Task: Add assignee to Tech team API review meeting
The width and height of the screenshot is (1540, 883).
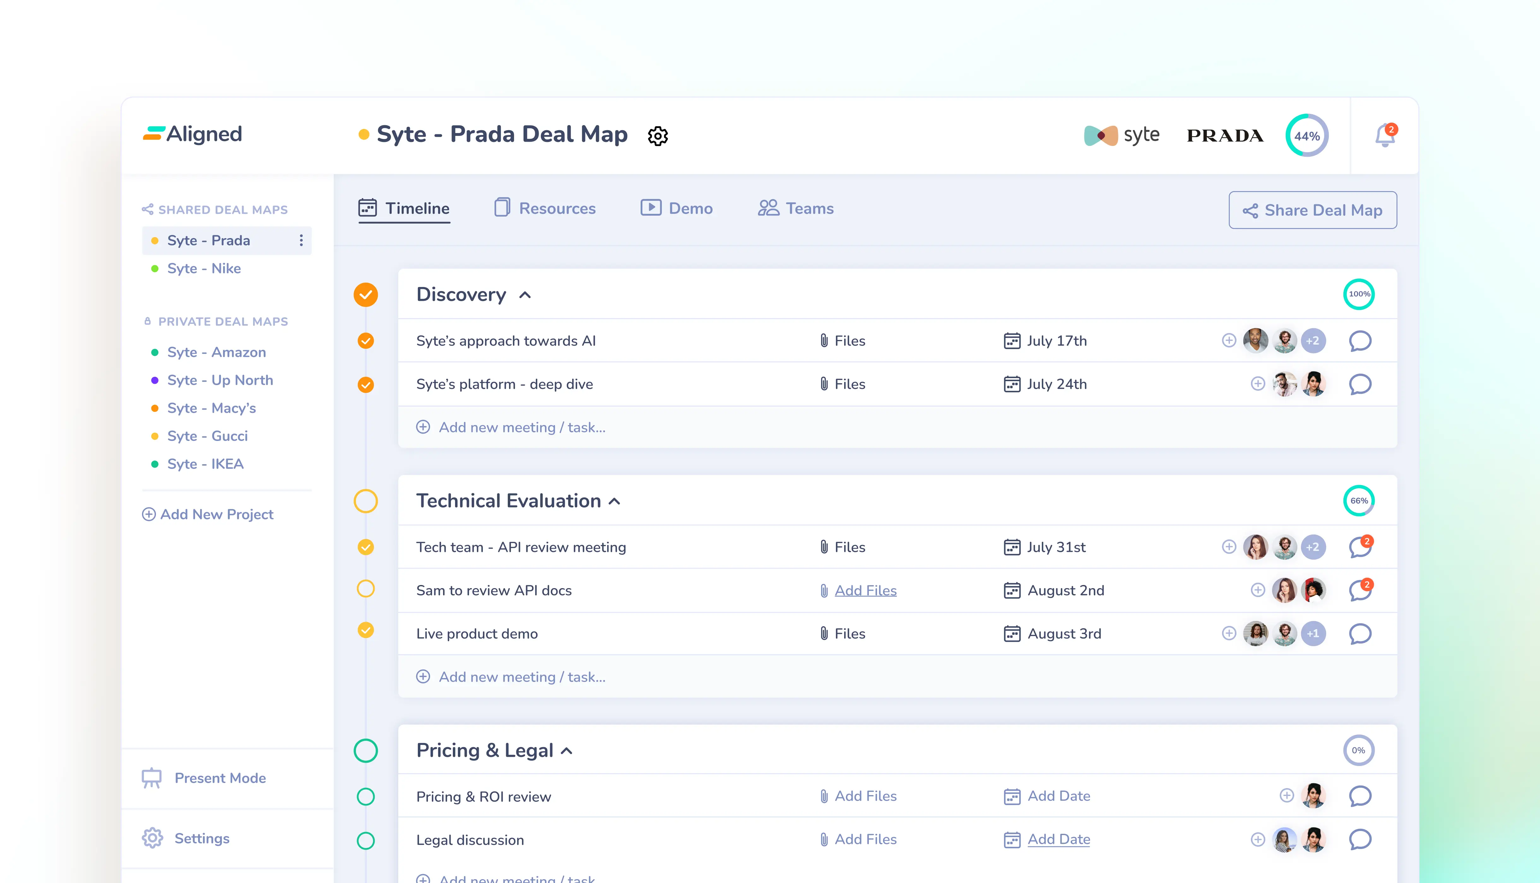Action: 1229,547
